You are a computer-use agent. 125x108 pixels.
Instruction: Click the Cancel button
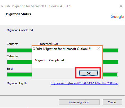[x=112, y=102]
